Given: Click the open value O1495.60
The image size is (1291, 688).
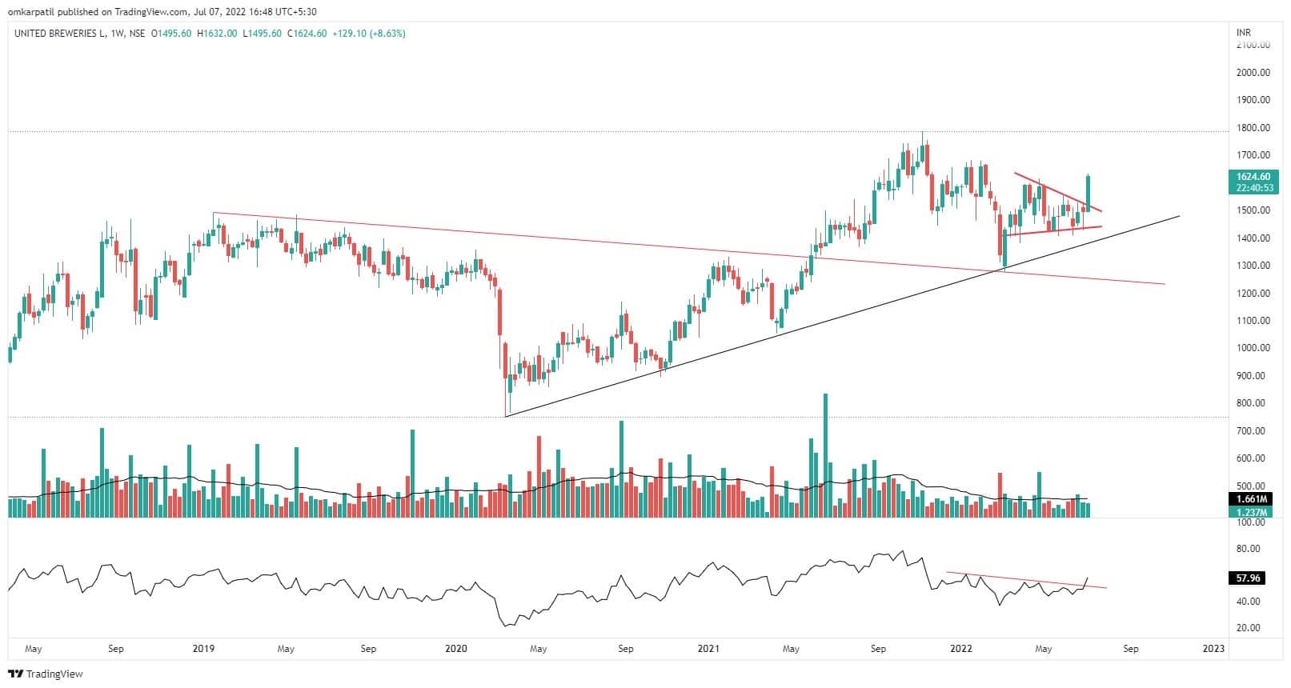Looking at the screenshot, I should tap(173, 34).
